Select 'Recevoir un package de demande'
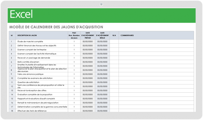Viewport: 203px width, 120px height. (42, 58)
